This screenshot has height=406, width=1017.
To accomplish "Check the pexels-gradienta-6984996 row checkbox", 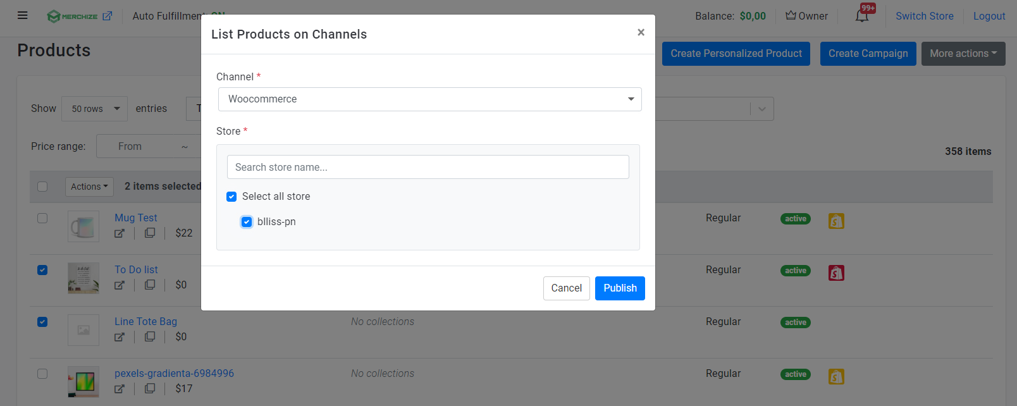I will [x=42, y=374].
